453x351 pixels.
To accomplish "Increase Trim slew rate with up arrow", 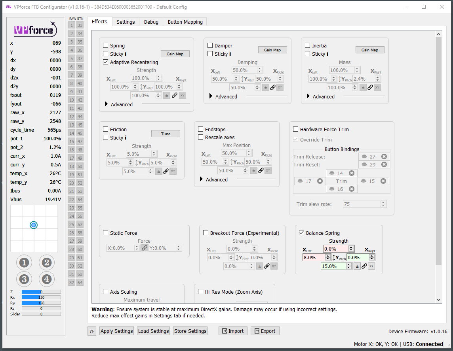I will [383, 202].
